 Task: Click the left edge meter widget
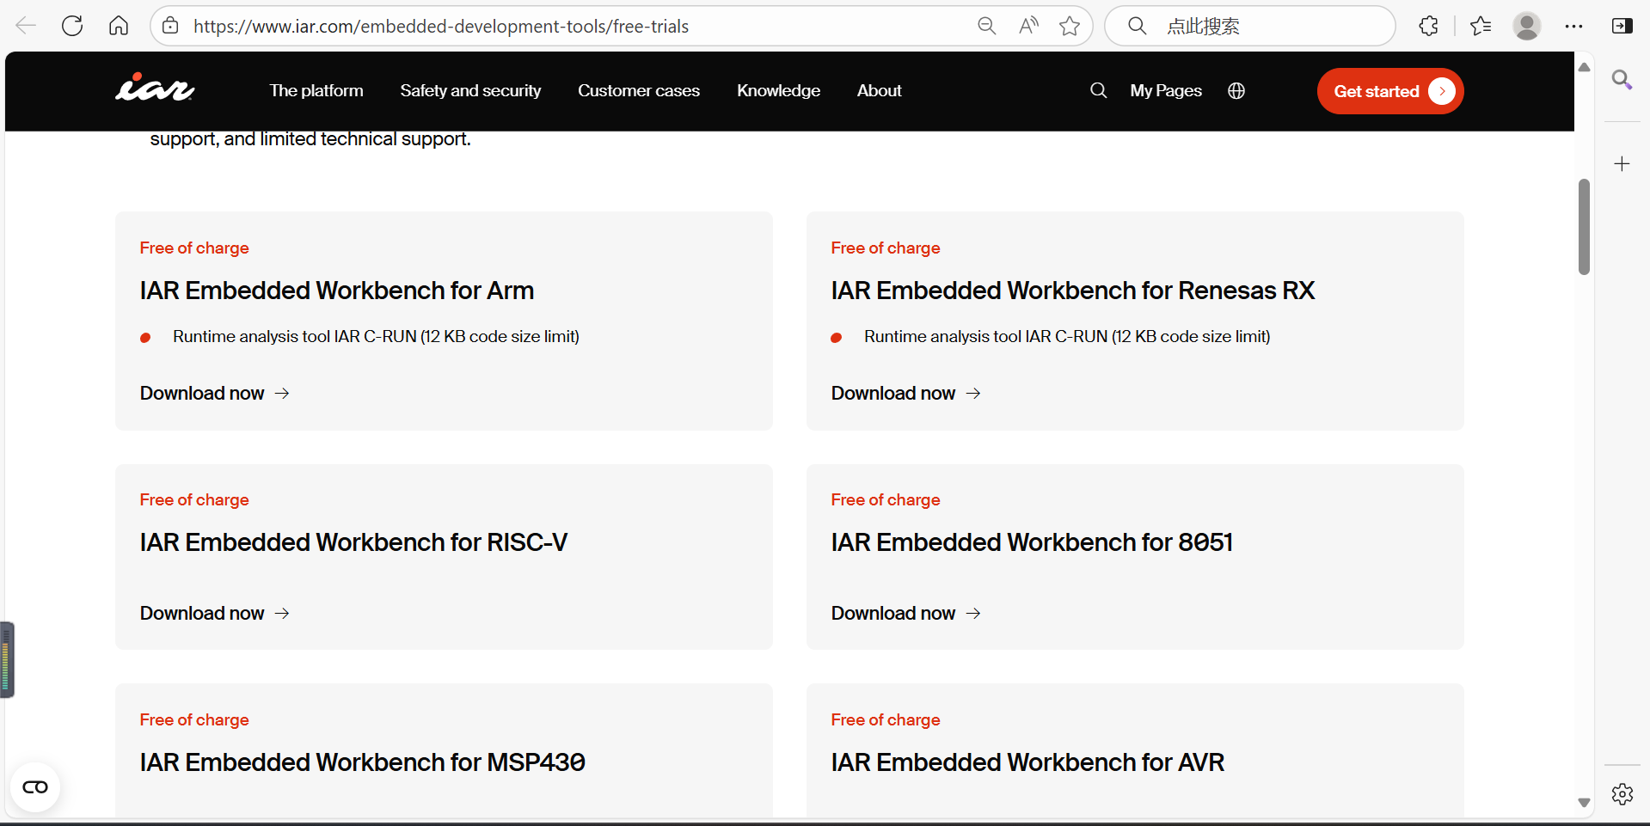tap(7, 659)
